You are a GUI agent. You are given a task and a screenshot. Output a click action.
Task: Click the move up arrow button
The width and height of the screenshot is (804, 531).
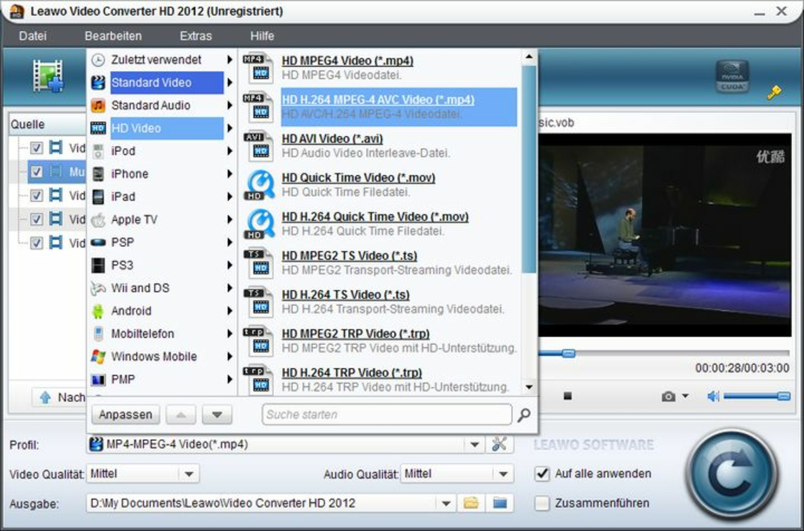pyautogui.click(x=181, y=415)
